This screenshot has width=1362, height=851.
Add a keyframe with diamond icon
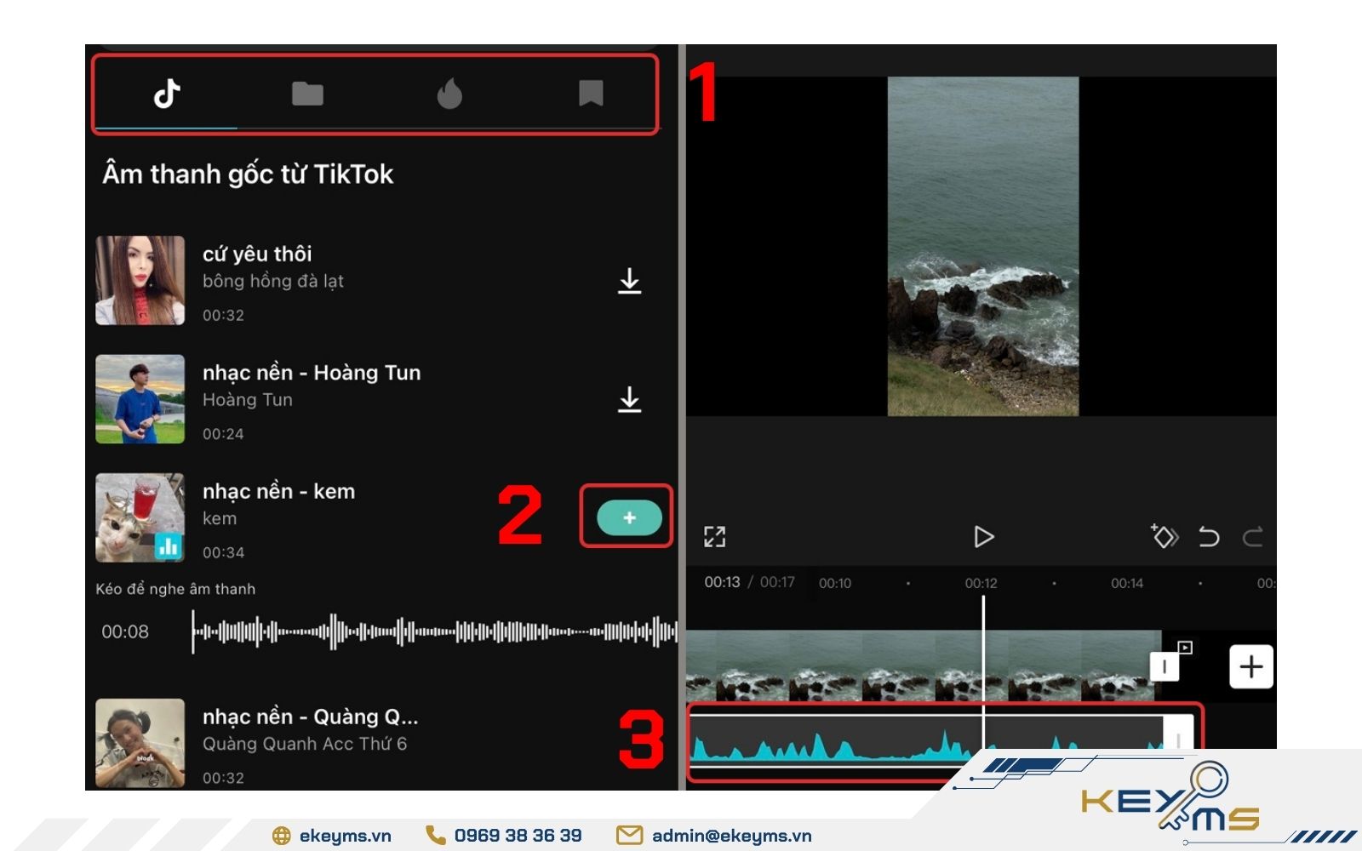click(1165, 536)
